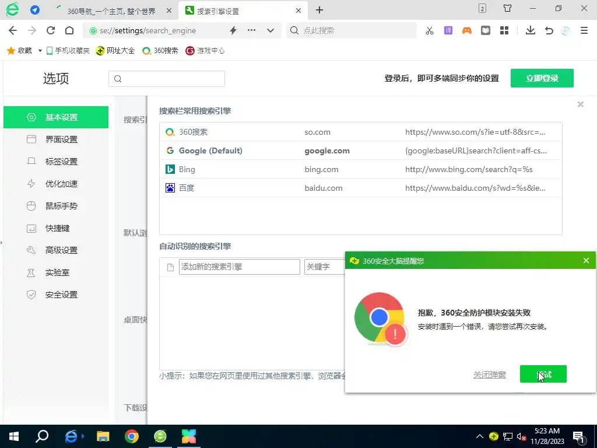Select 基本设置 in the sidebar
Viewport: 597px width, 448px height.
pyautogui.click(x=56, y=117)
